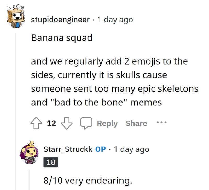Upvote stupidoengineer's comment
The image size is (209, 190).
[x=37, y=123]
